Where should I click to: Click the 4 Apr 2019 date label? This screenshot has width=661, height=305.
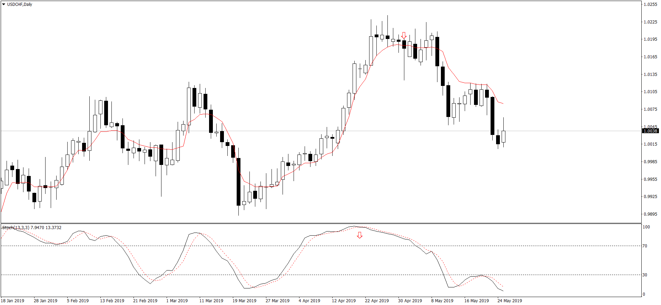coord(309,301)
